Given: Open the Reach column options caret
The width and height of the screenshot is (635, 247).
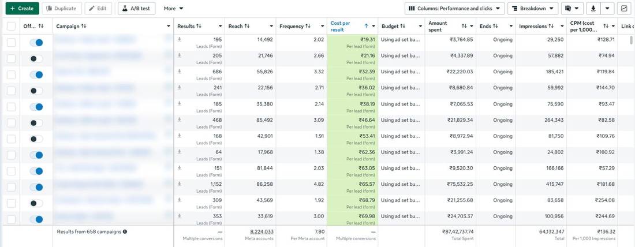Looking at the screenshot, I should [271, 27].
